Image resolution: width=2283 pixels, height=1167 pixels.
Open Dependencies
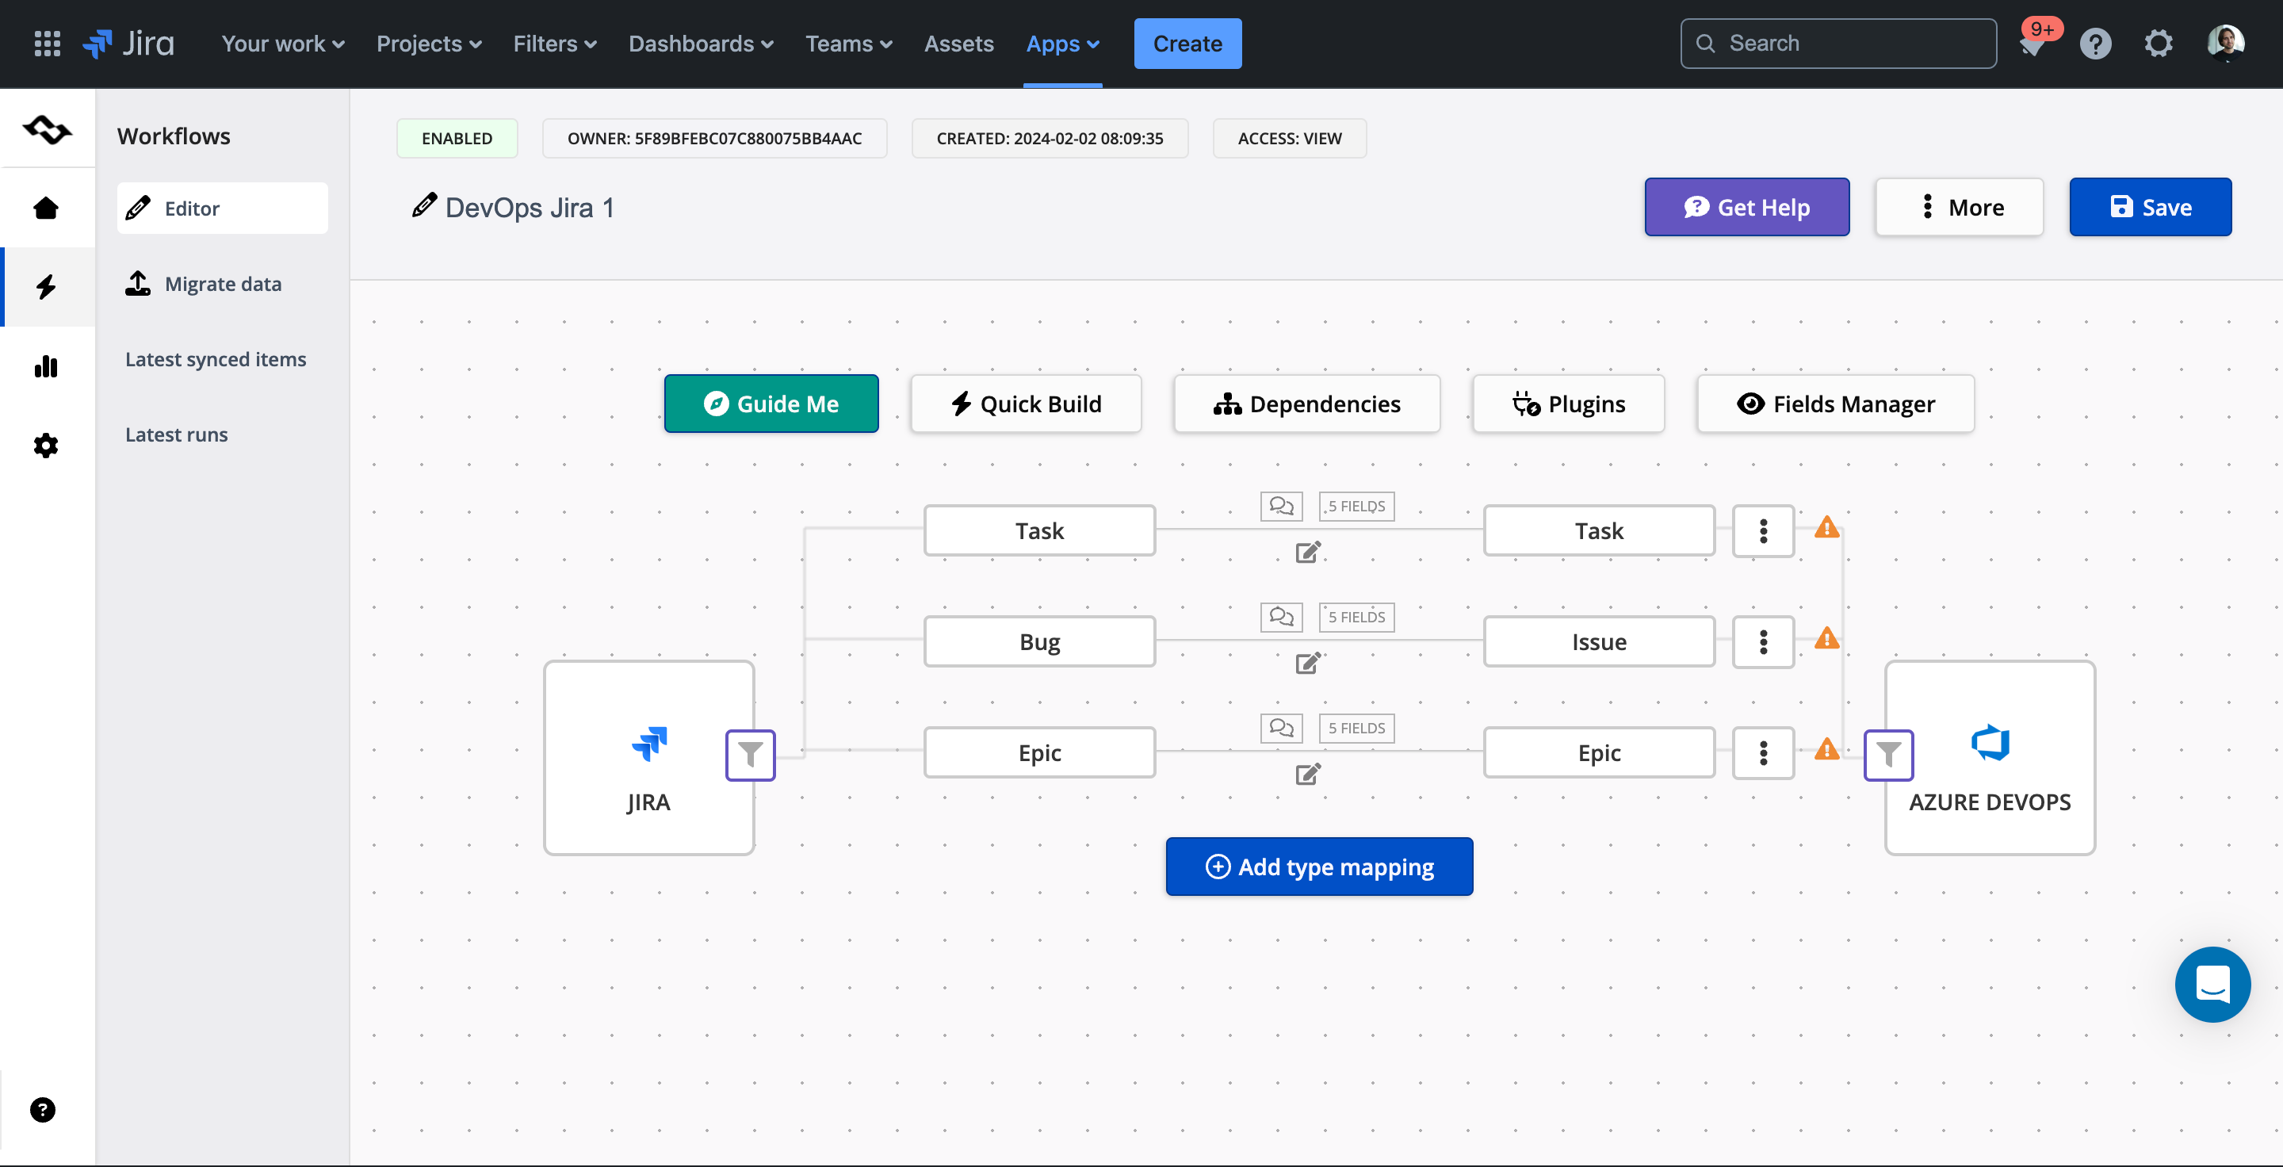[x=1307, y=404]
